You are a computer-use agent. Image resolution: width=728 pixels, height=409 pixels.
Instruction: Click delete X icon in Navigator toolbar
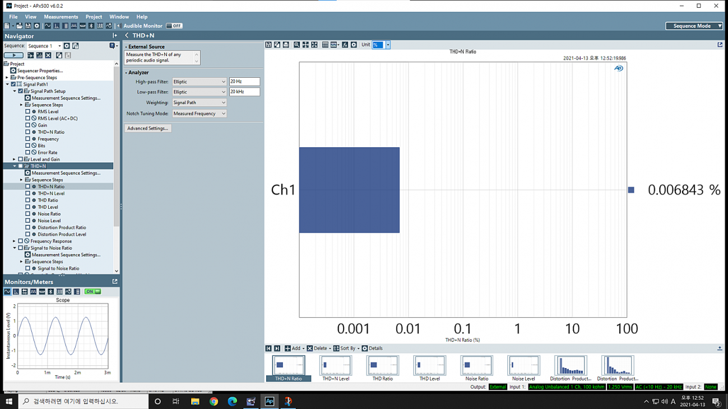48,55
